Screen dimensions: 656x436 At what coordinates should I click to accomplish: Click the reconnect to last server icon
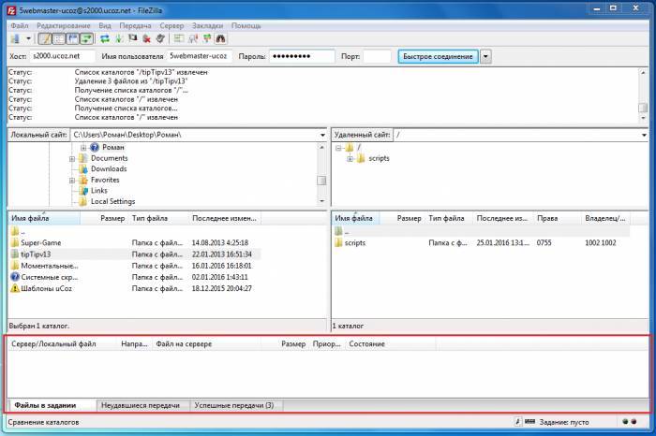[x=160, y=39]
